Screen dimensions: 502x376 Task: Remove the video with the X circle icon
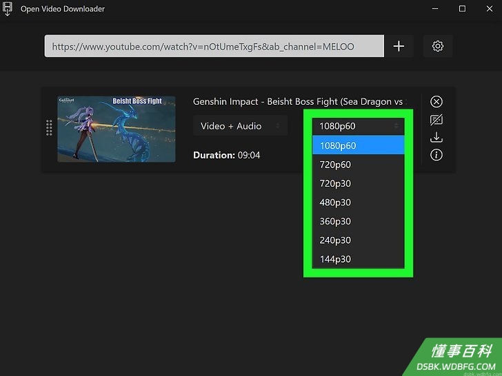click(436, 102)
